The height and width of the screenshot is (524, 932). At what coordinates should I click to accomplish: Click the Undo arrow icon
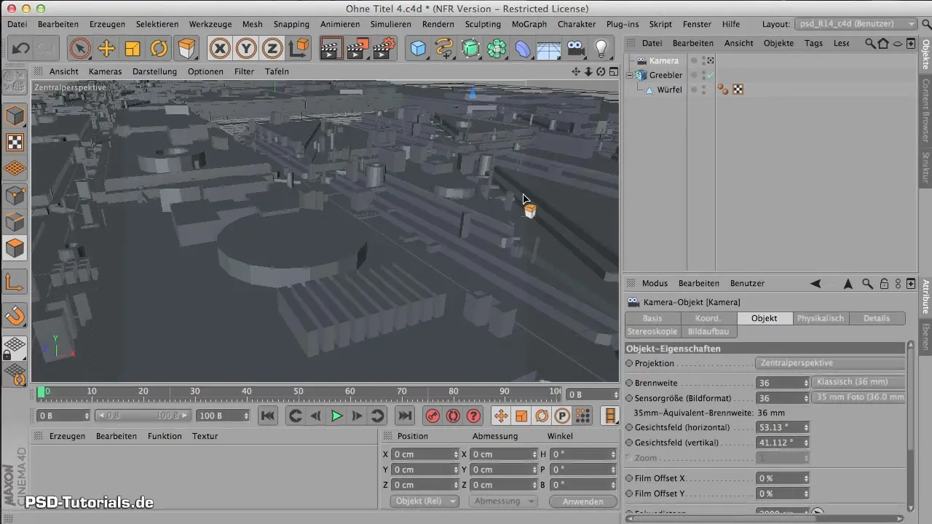point(20,49)
